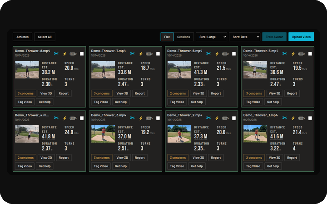Viewport: 327px width, 204px height.
Task: Check the Demo_Thrower_1.mp4 selection checkbox
Action: (310, 118)
